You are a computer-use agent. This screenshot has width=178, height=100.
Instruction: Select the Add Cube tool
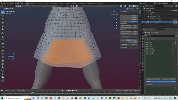click(x=3, y=40)
